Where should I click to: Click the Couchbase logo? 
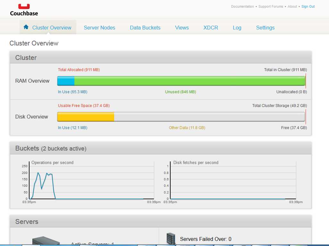24,10
